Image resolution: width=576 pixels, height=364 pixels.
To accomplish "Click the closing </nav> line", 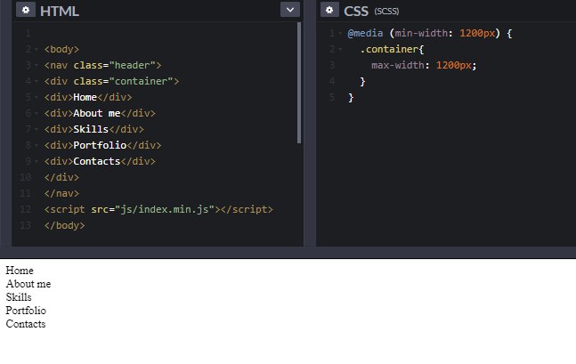I will point(61,193).
